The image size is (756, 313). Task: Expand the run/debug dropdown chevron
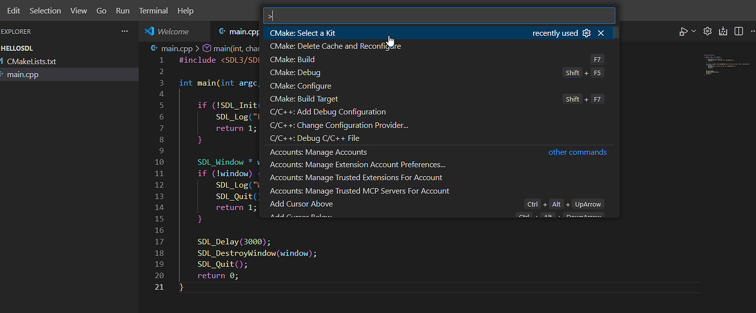[694, 32]
